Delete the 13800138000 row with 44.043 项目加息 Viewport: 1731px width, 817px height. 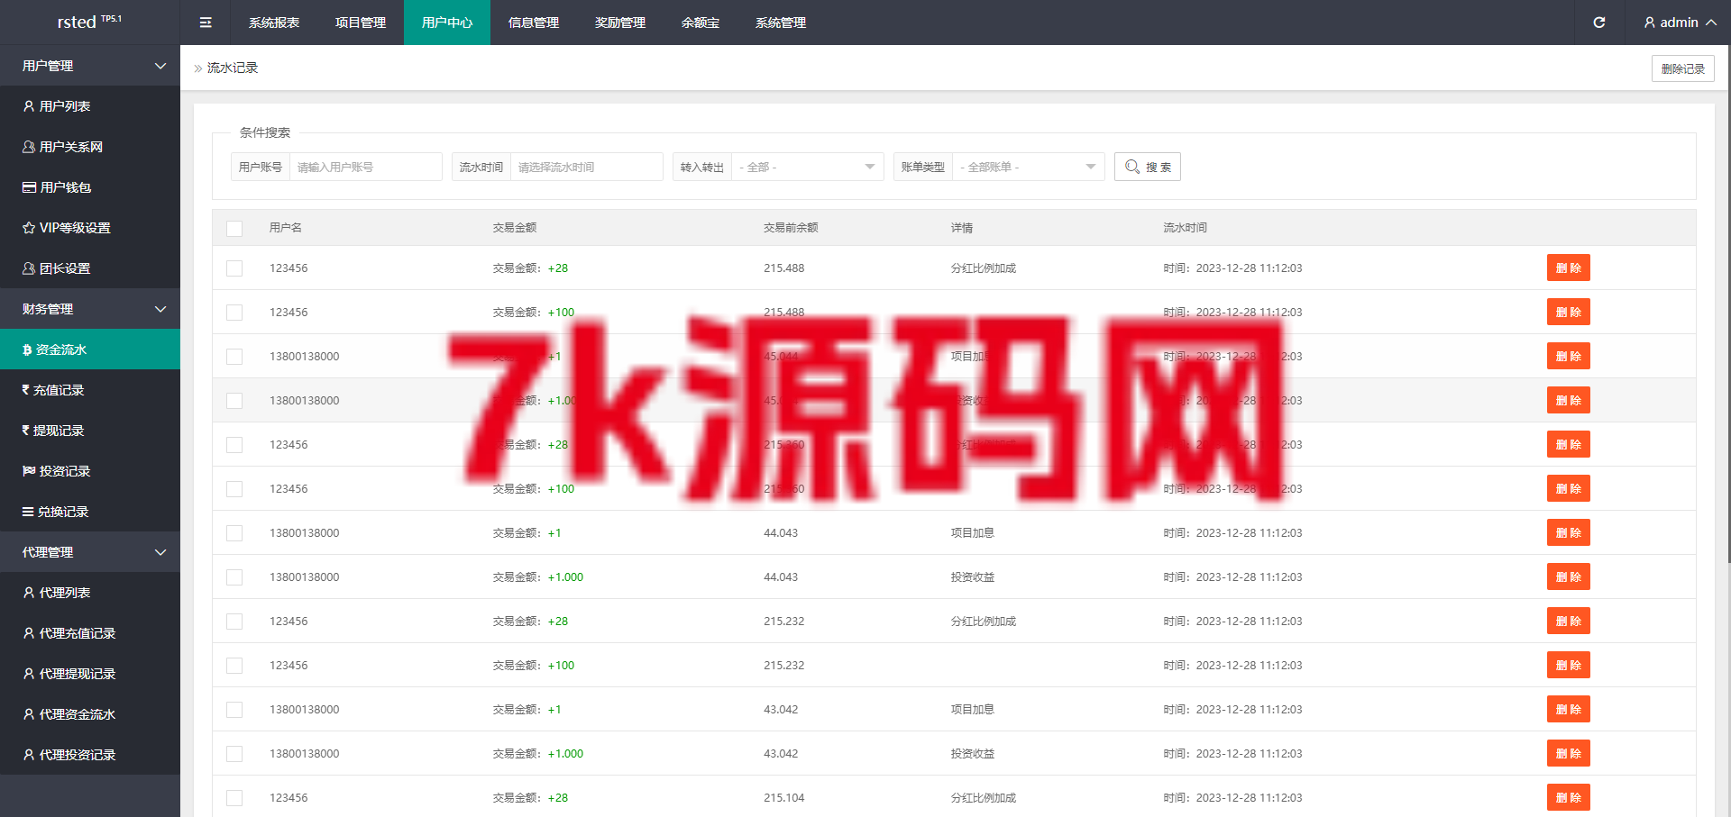coord(1569,533)
